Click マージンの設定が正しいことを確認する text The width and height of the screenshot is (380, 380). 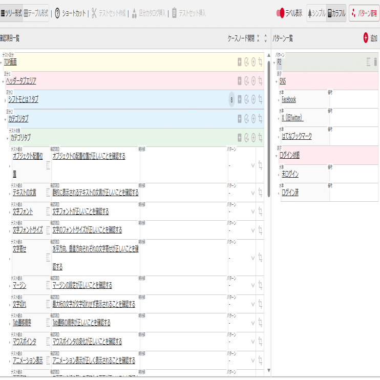82,285
